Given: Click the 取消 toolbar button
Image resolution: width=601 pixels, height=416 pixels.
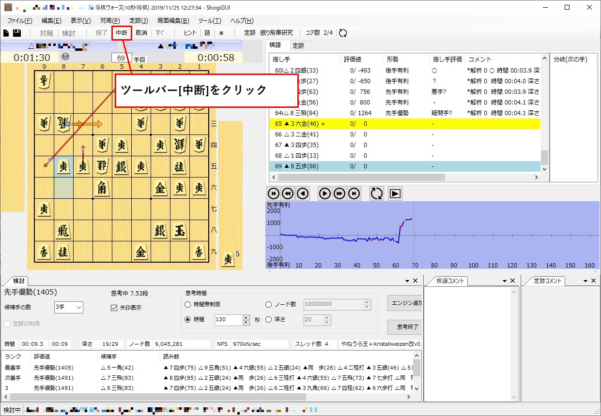Looking at the screenshot, I should click(141, 33).
